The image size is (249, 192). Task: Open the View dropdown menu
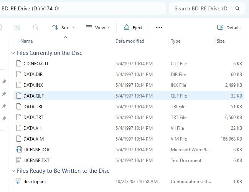pyautogui.click(x=97, y=27)
